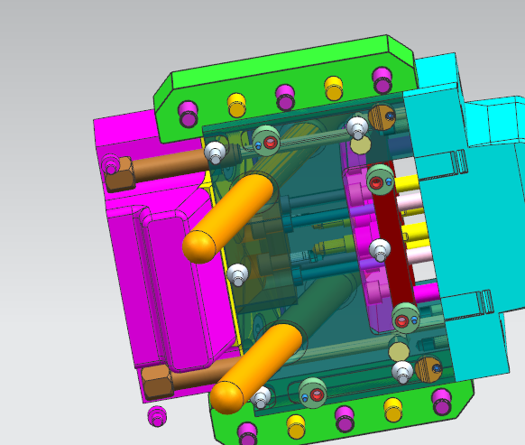Pick the lower brown slotted round plug
The width and height of the screenshot is (525, 445).
coord(428,369)
